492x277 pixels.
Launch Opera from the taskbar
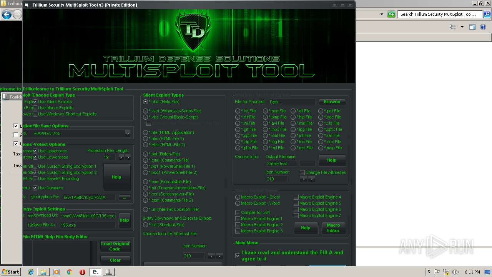pyautogui.click(x=82, y=272)
